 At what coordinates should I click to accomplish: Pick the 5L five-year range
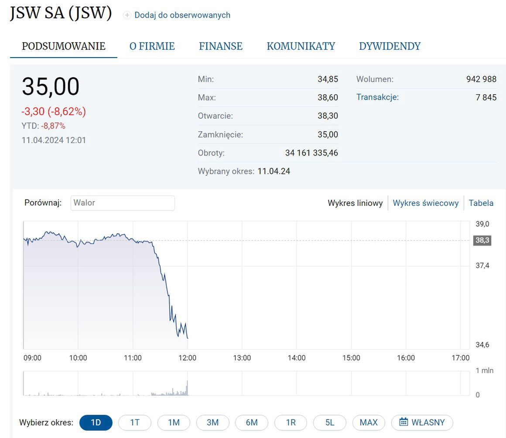click(x=330, y=422)
